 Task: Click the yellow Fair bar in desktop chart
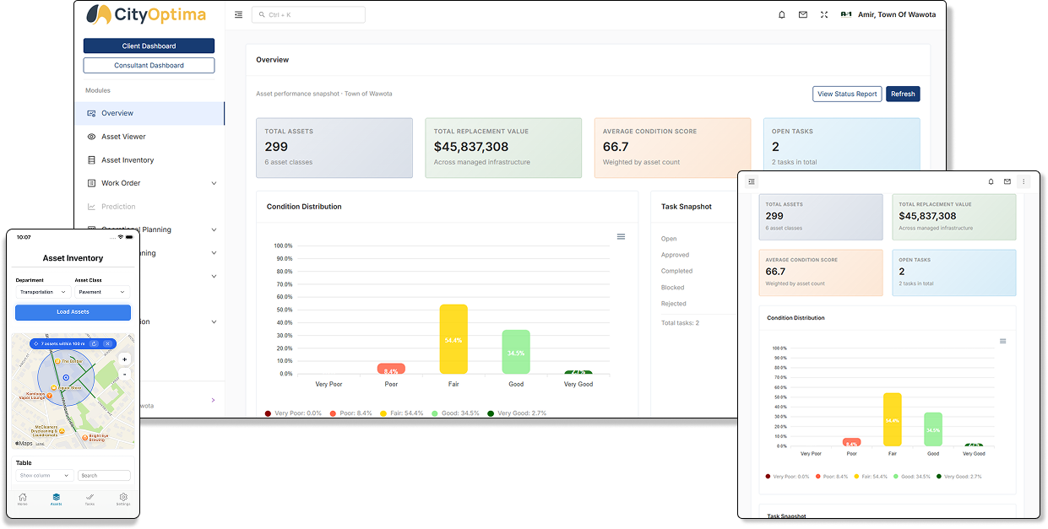(x=453, y=339)
